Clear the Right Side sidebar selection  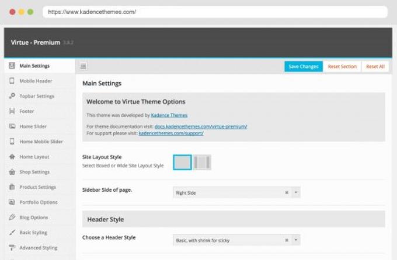pos(286,192)
